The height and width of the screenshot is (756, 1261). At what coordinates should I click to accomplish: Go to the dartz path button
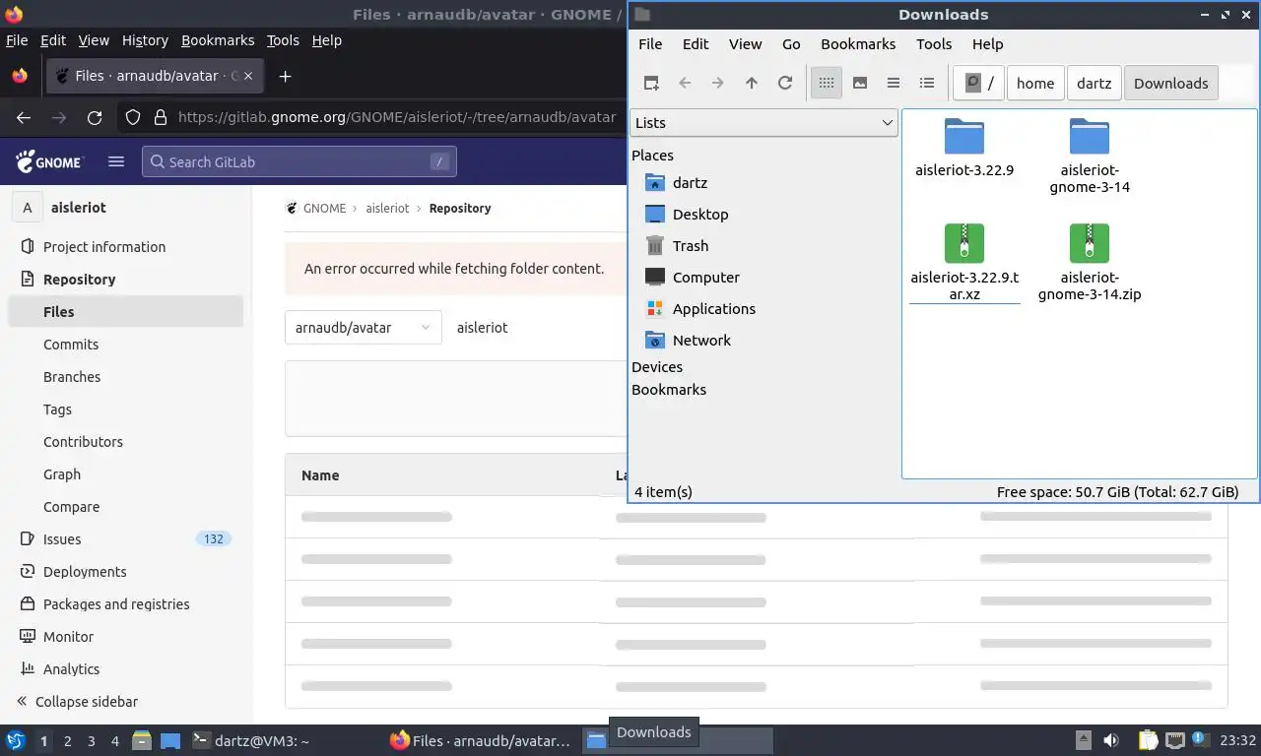[1094, 83]
